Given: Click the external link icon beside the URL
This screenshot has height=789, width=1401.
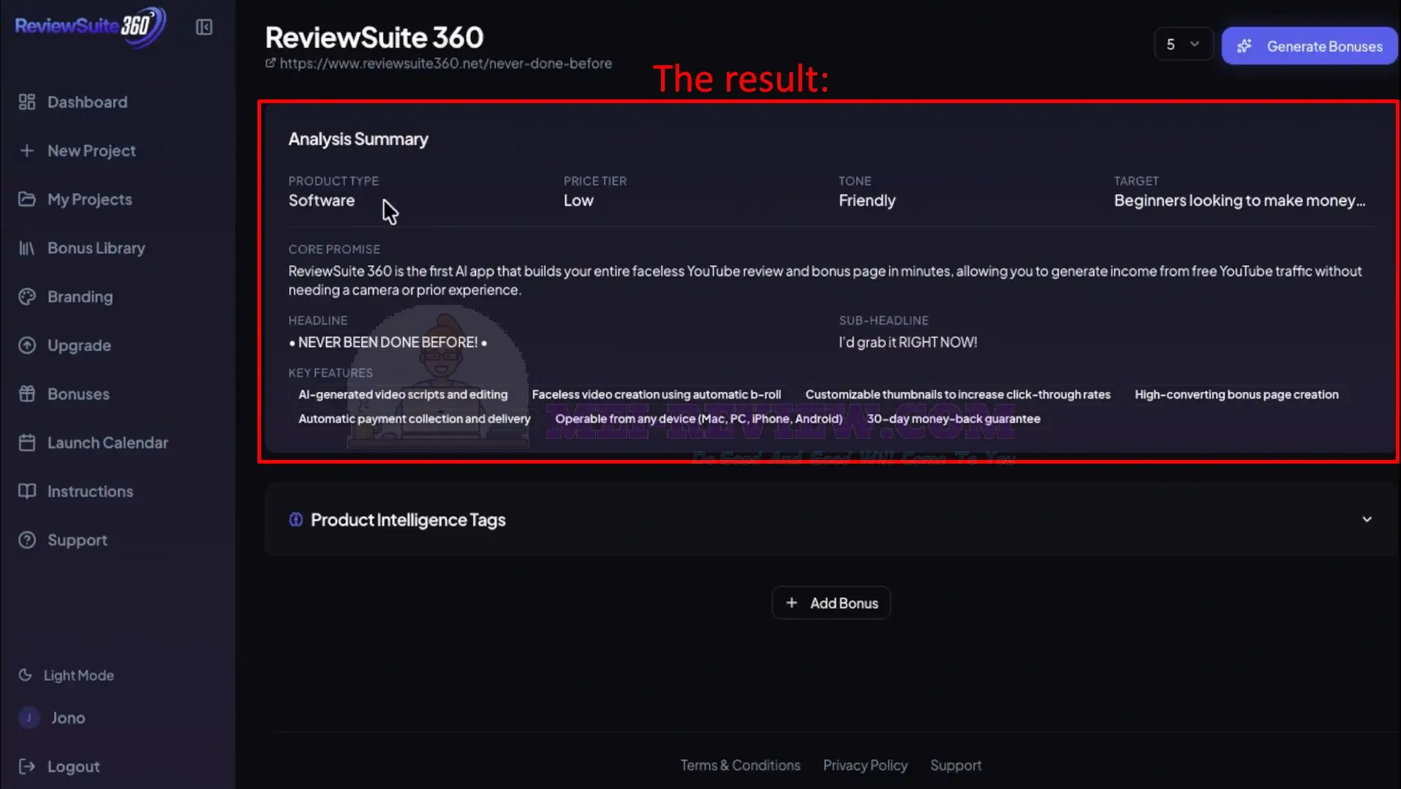Looking at the screenshot, I should [271, 63].
